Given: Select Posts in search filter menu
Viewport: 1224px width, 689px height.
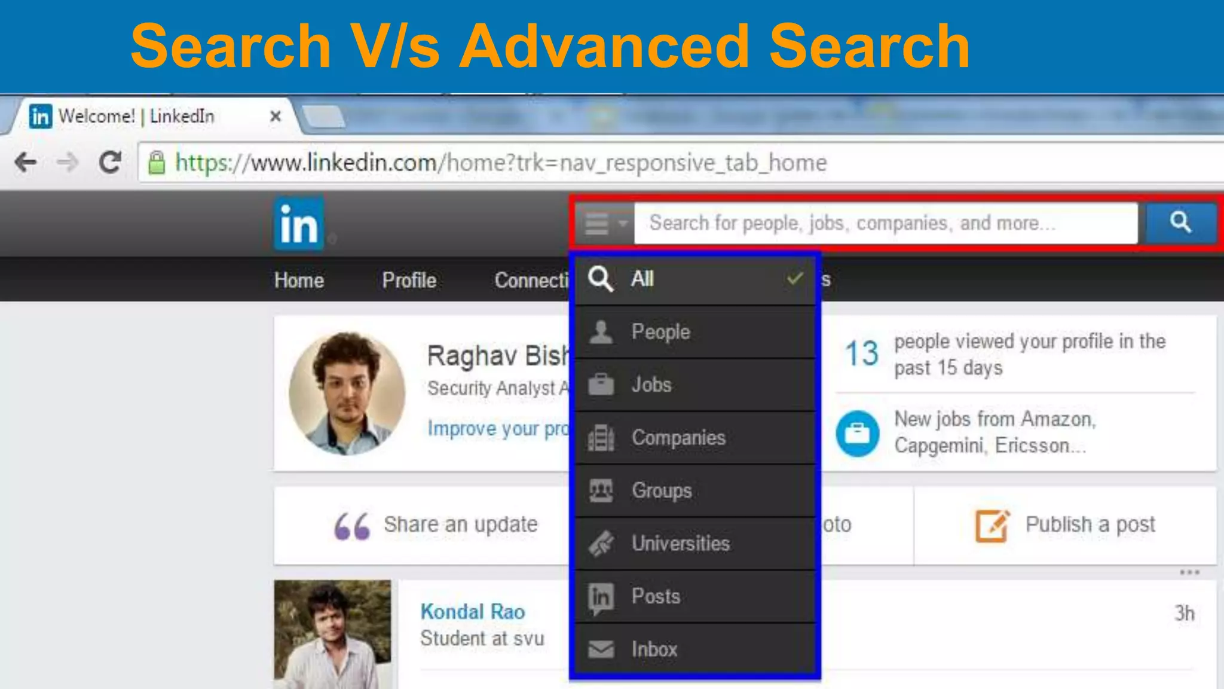Looking at the screenshot, I should click(x=695, y=596).
